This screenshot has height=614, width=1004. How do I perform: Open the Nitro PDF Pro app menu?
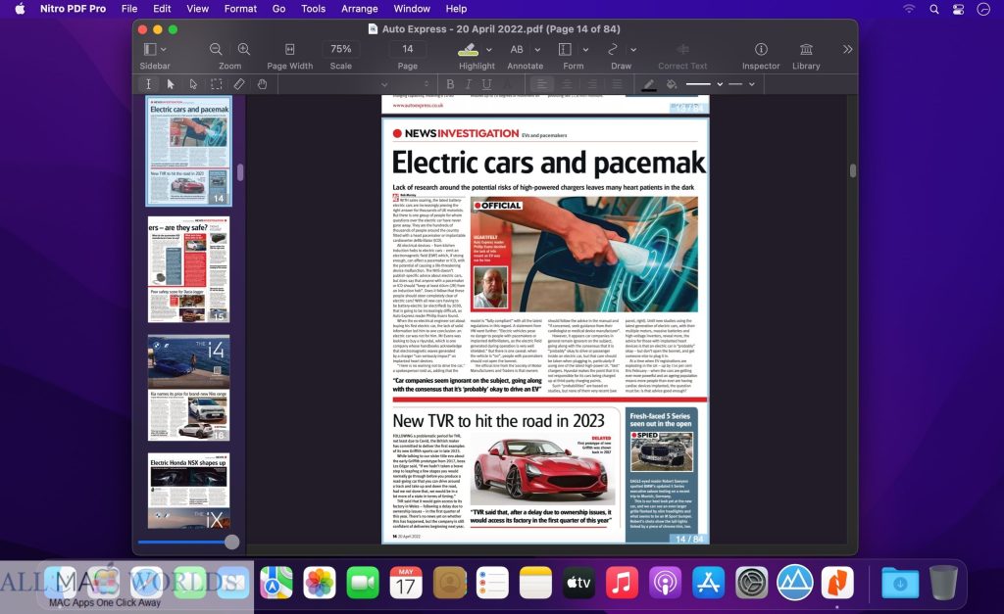coord(73,9)
